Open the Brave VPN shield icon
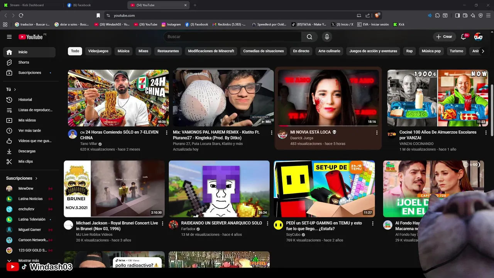The width and height of the screenshot is (494, 278). click(x=480, y=15)
